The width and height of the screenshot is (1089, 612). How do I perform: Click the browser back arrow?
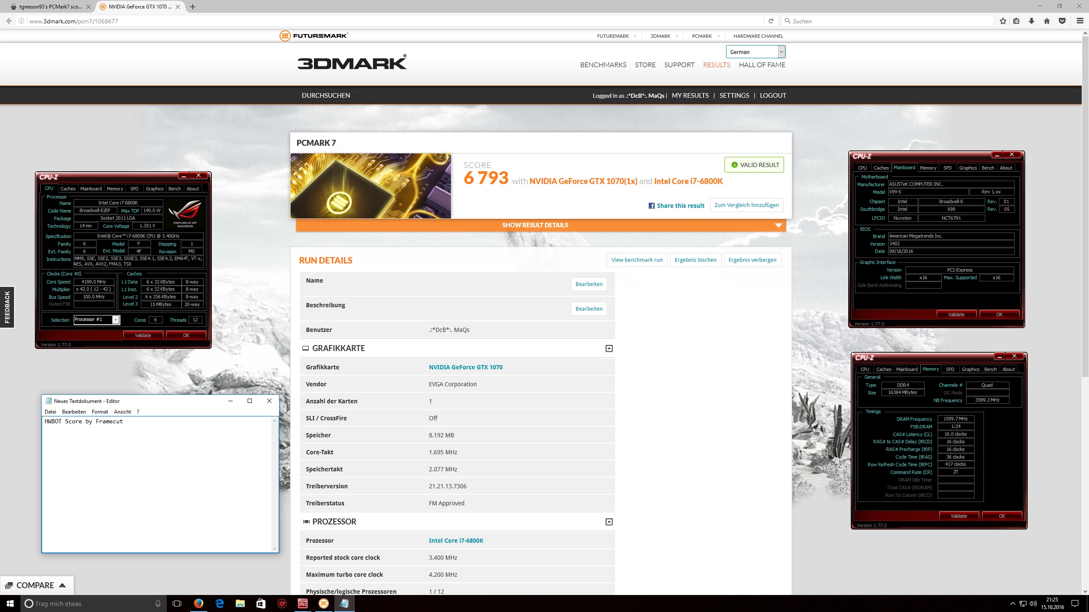point(9,21)
